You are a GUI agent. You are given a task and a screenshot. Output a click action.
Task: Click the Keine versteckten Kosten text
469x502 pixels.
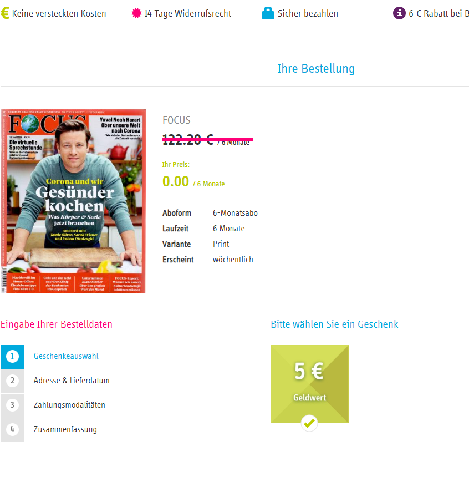point(59,13)
